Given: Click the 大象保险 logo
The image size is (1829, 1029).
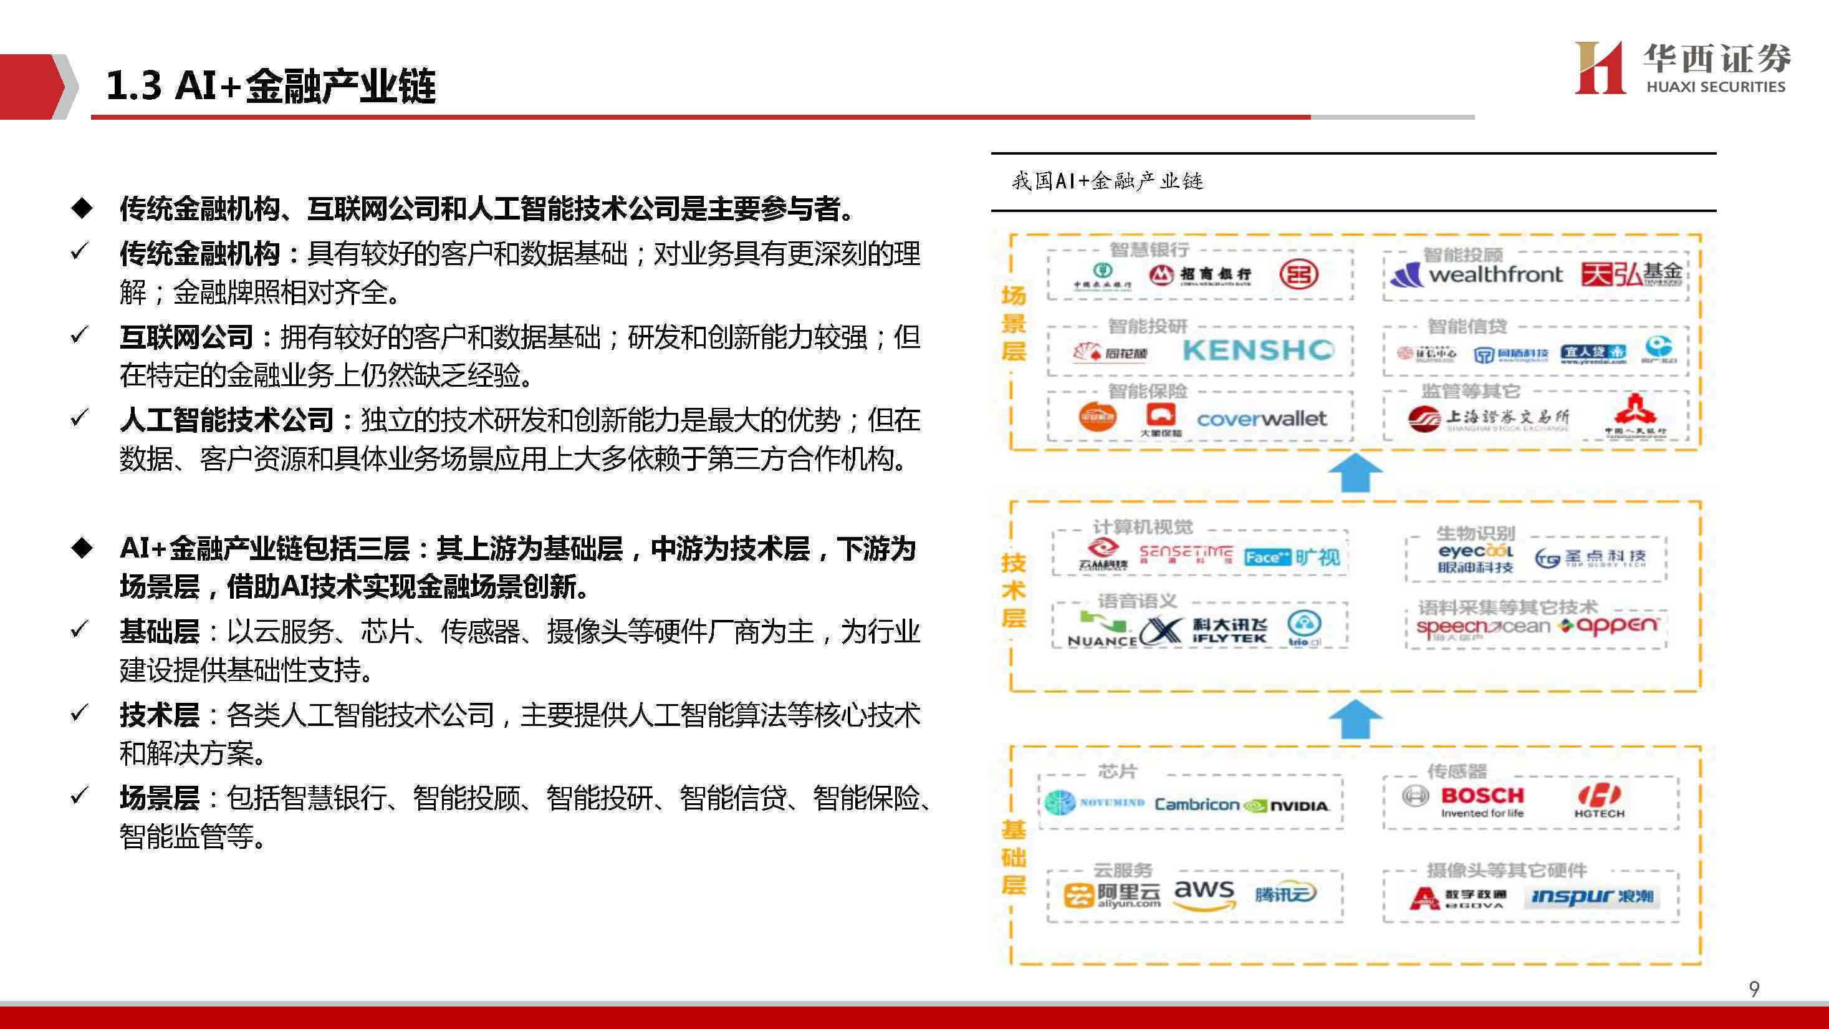Looking at the screenshot, I should (1160, 420).
